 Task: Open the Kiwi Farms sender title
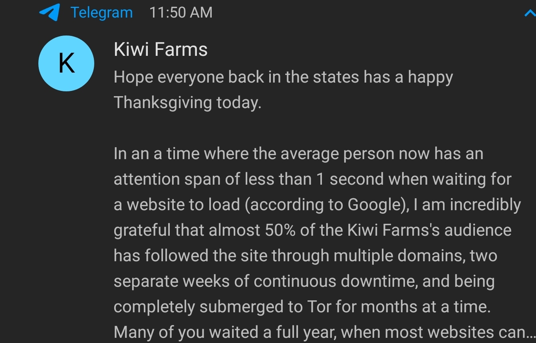161,50
